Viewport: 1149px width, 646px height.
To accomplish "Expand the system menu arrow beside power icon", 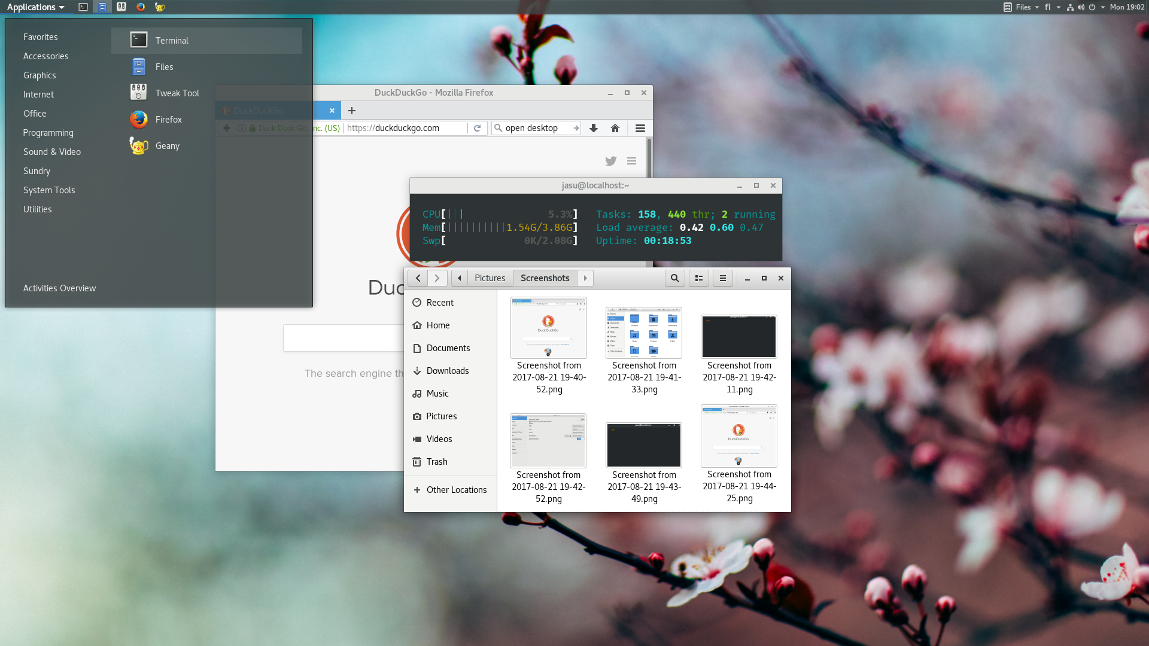I will pyautogui.click(x=1103, y=7).
